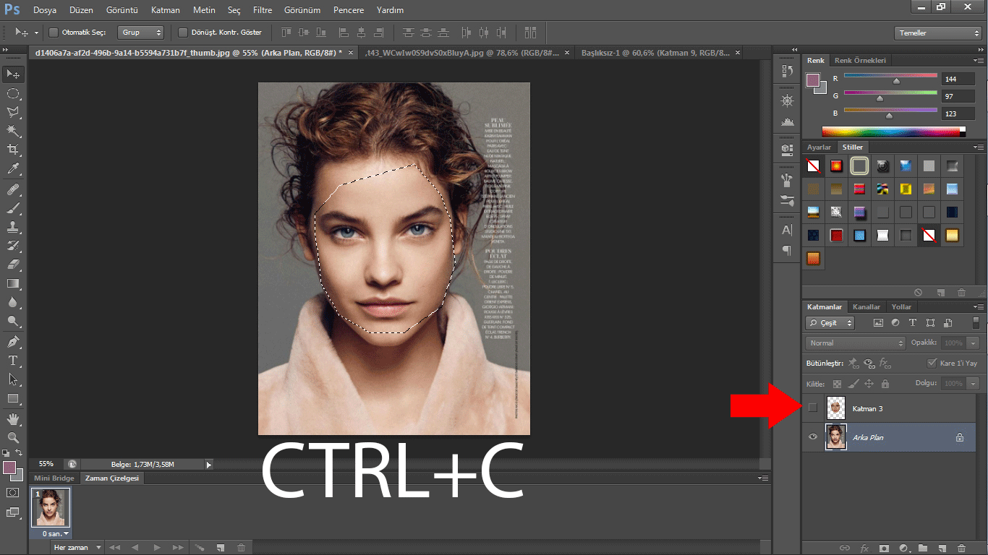Screen dimensions: 988x555
Task: Open the Dosya menu
Action: (x=45, y=10)
